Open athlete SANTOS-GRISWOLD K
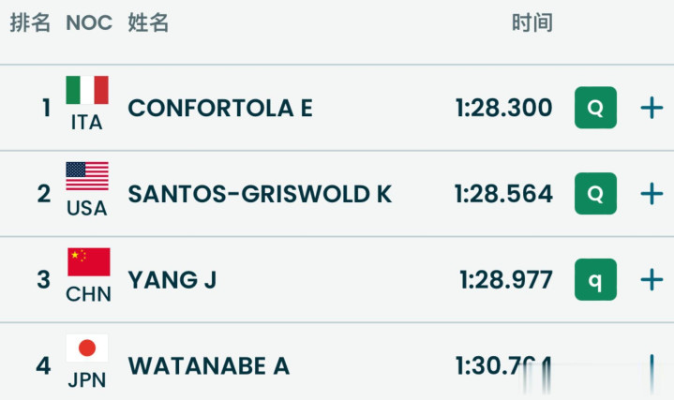The width and height of the screenshot is (674, 400). [260, 194]
